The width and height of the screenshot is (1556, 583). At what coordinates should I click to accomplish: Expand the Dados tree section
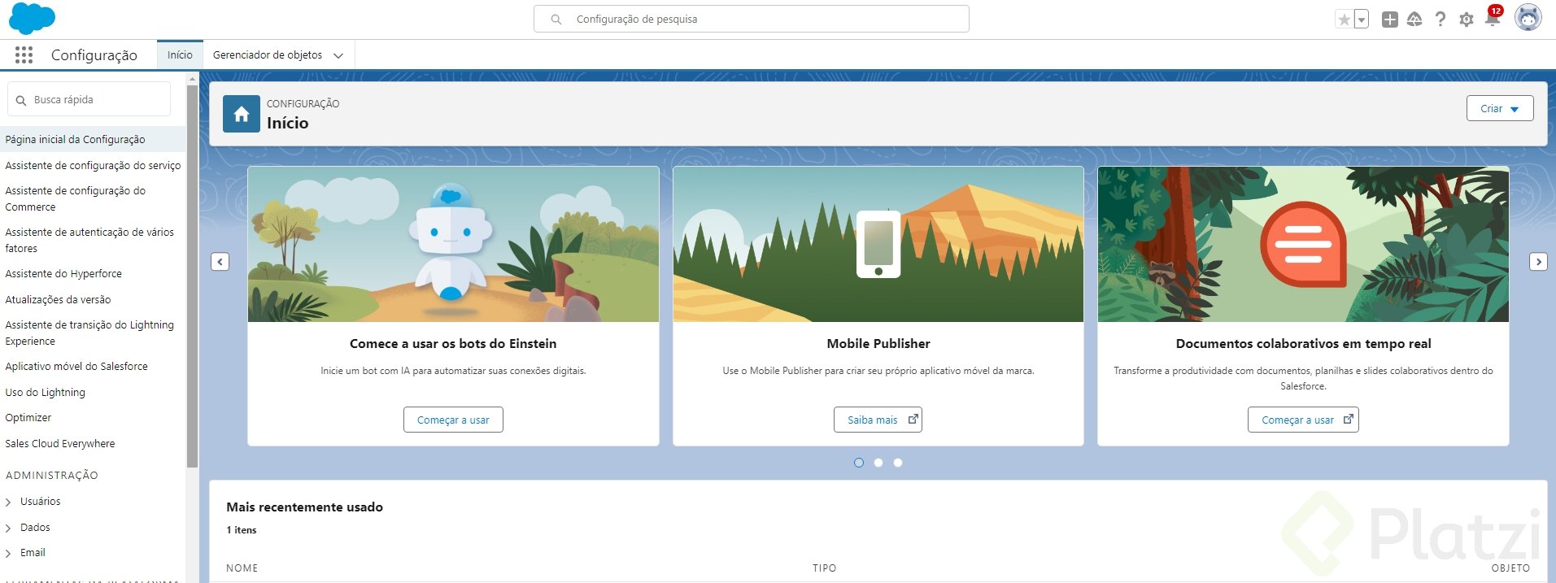click(x=8, y=529)
